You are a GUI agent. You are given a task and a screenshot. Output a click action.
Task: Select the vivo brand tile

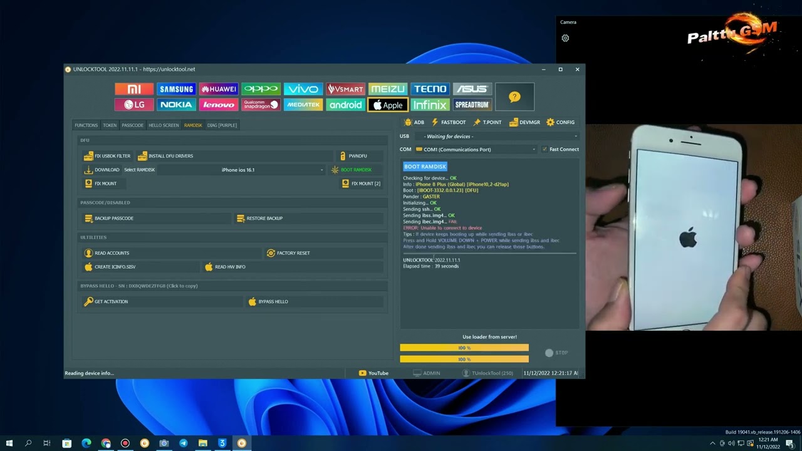tap(303, 89)
